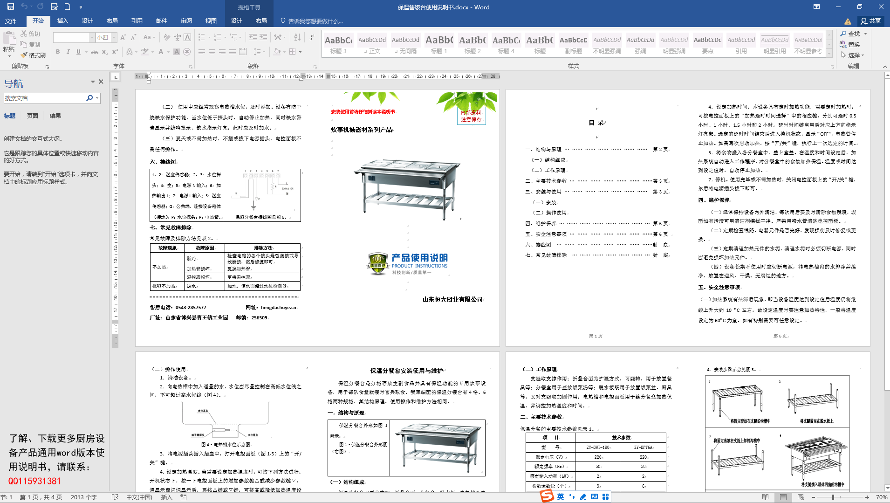
Task: Apply the bulleted list icon
Action: click(x=202, y=37)
